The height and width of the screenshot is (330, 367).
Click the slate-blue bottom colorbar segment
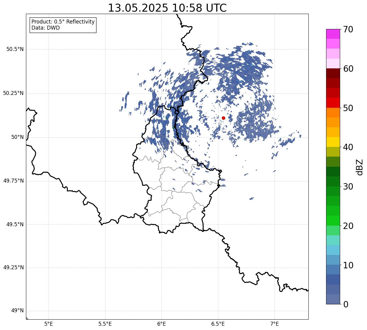[333, 299]
